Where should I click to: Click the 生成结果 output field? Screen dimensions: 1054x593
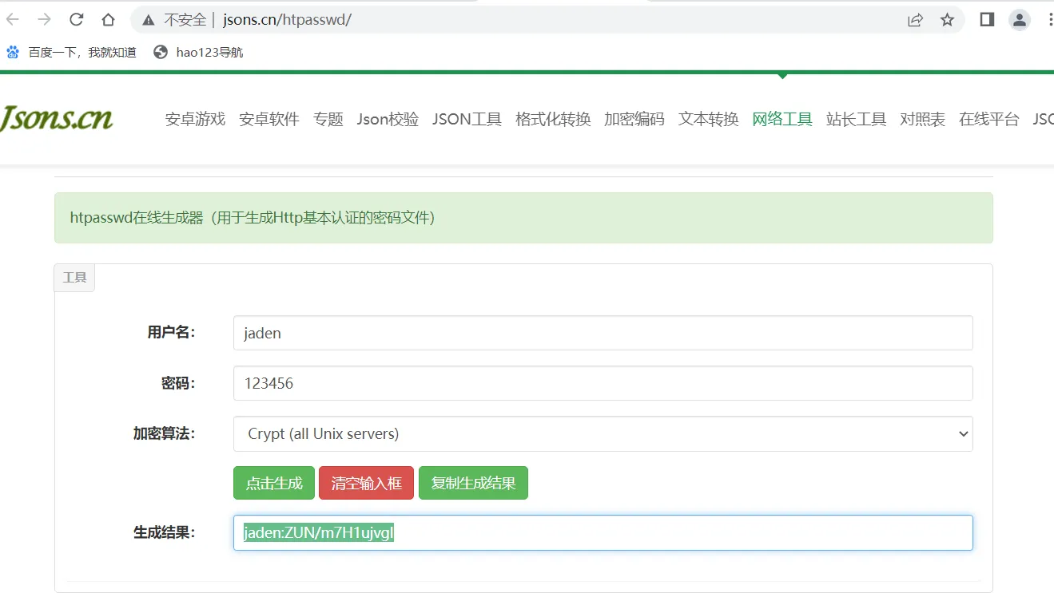603,533
